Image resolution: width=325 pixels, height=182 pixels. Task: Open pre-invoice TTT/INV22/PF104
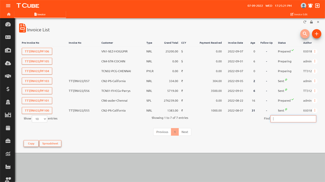37,71
